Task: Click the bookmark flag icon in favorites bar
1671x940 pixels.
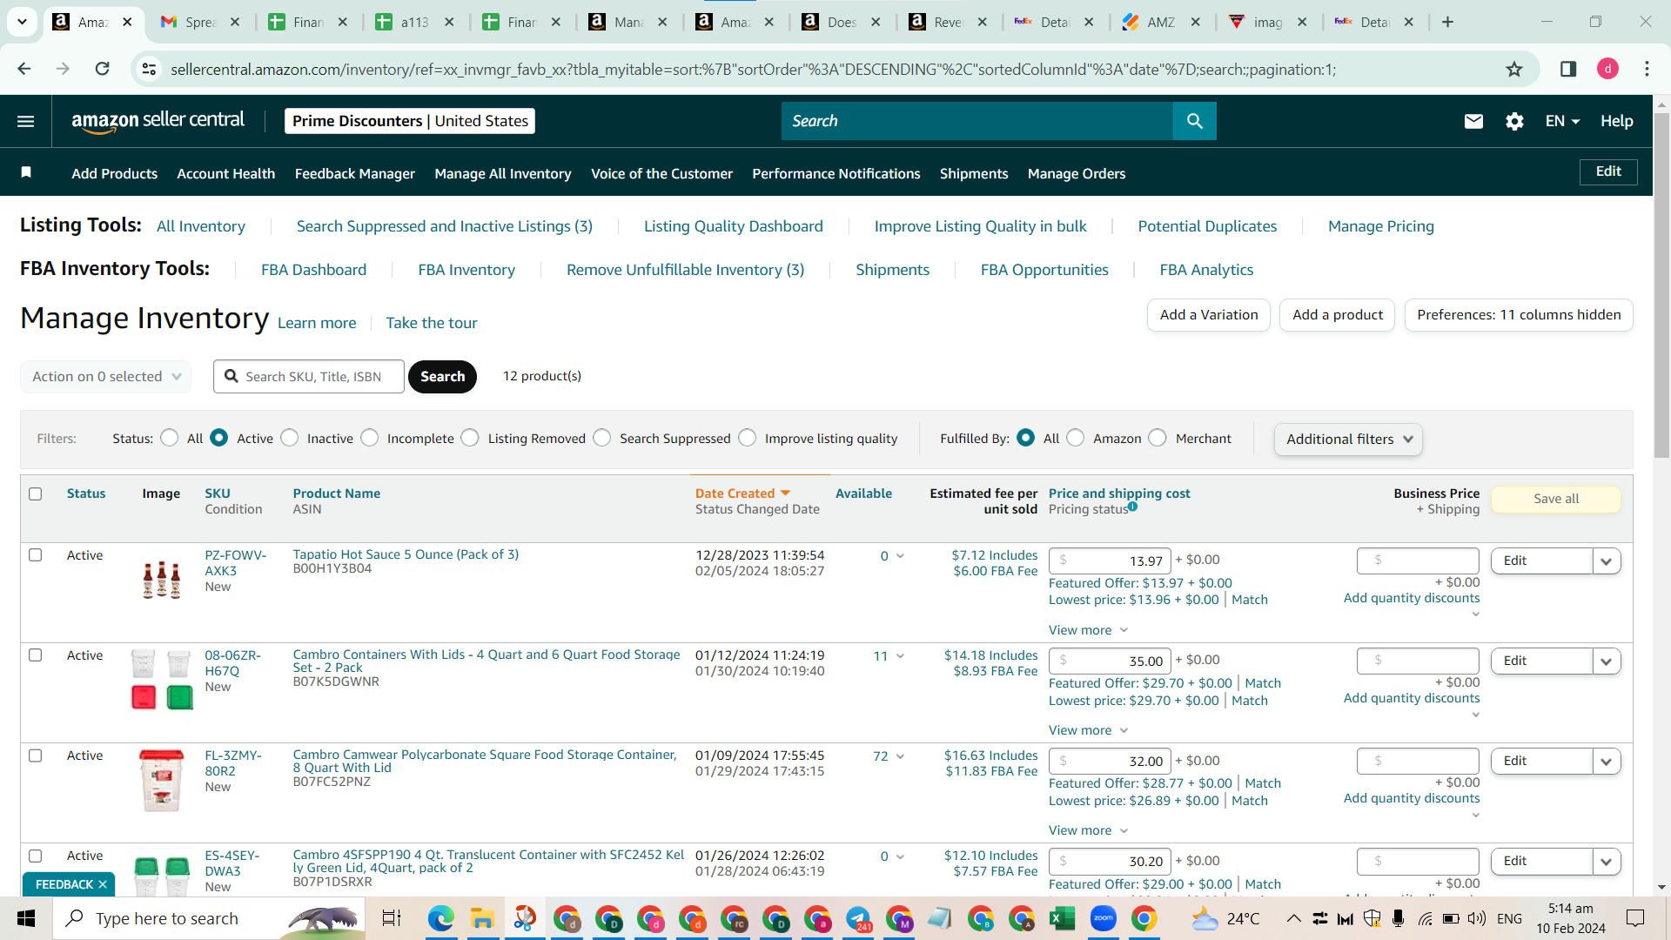Action: [x=26, y=172]
